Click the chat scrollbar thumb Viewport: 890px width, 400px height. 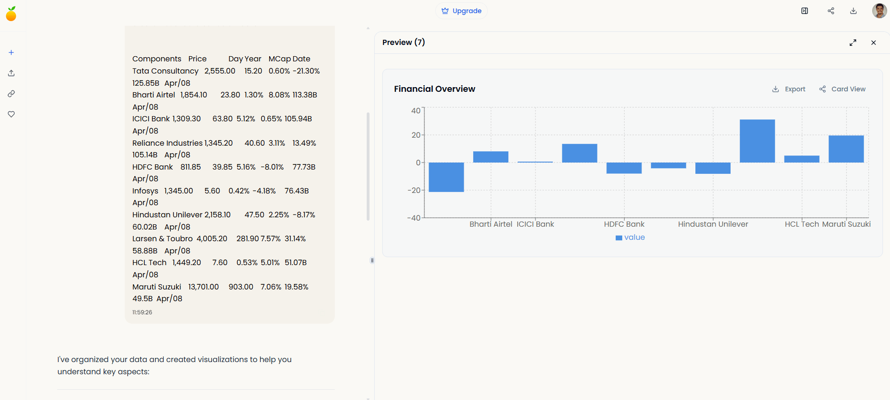click(x=368, y=166)
